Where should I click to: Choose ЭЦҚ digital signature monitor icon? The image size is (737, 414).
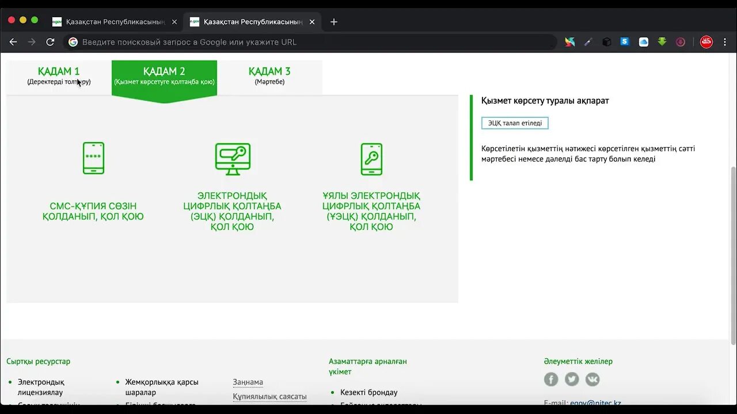[x=233, y=159]
